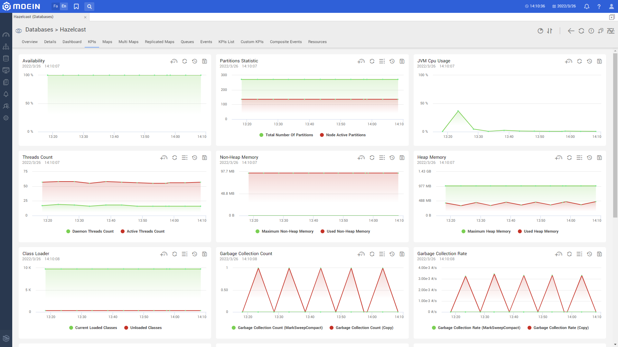Close the Hazelcast (Databases) tab
The image size is (618, 347).
click(x=85, y=17)
